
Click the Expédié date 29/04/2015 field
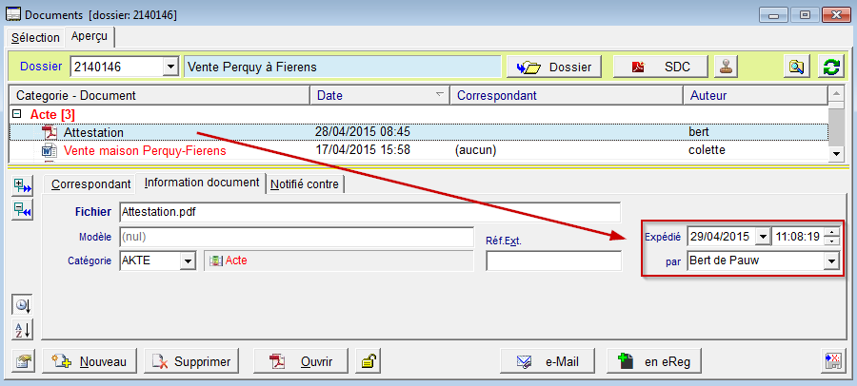pyautogui.click(x=721, y=237)
